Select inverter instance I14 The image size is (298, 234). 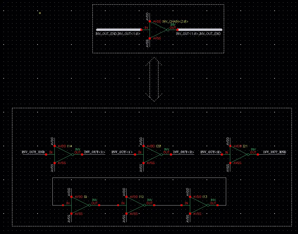(x=63, y=155)
